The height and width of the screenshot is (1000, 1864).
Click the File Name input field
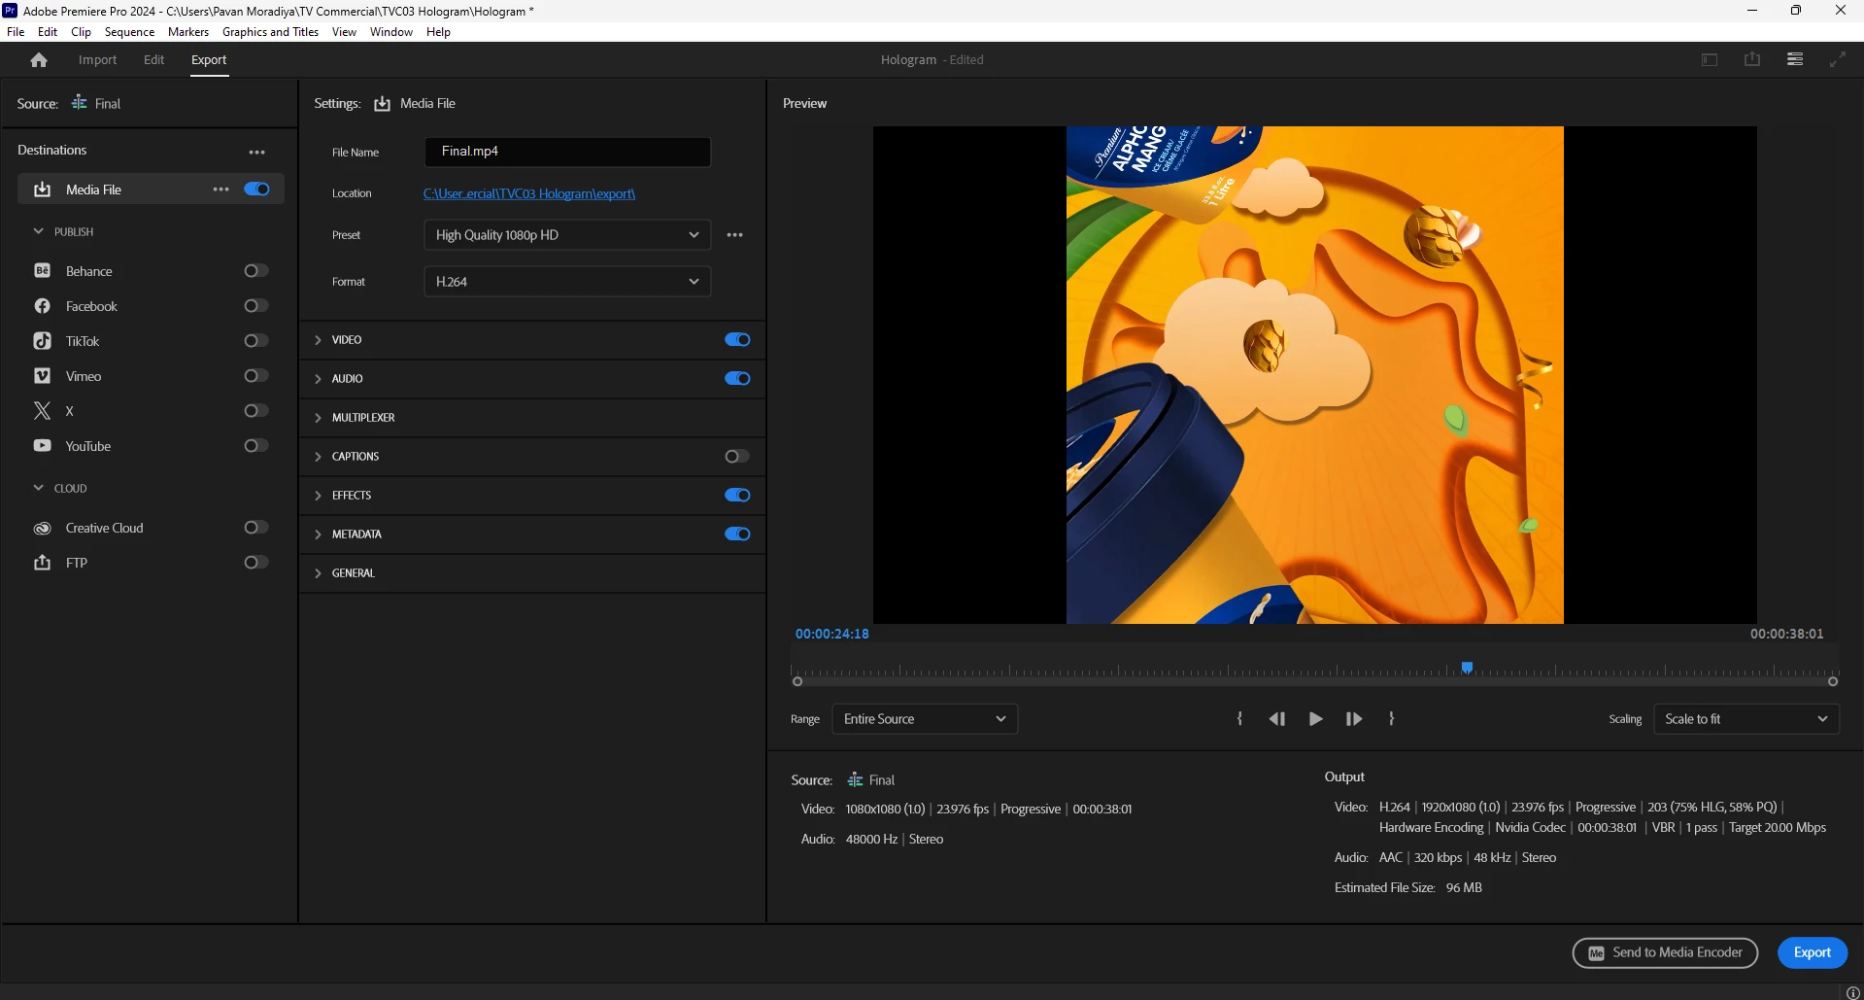point(567,152)
